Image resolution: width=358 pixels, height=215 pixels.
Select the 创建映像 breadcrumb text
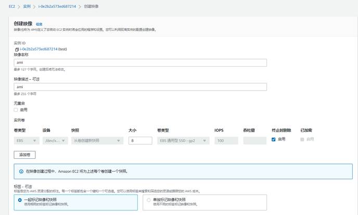pos(91,6)
